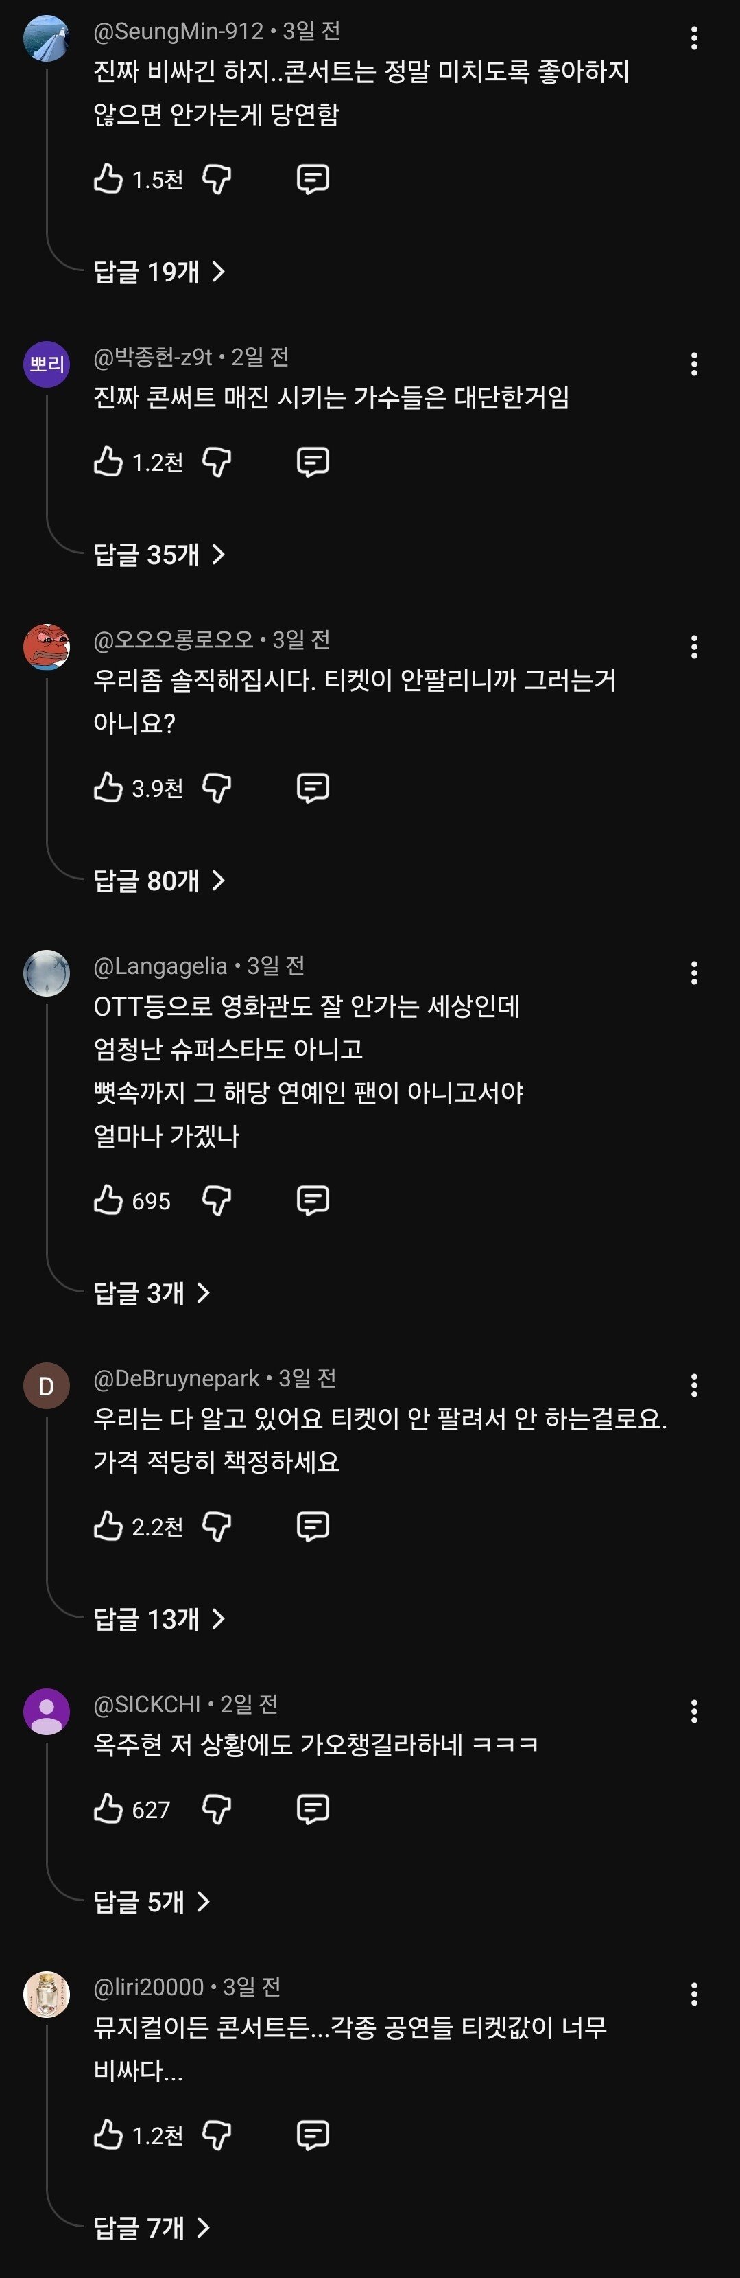The width and height of the screenshot is (740, 2278).
Task: Expand the 80 replies (답글 80개)
Action: (159, 880)
